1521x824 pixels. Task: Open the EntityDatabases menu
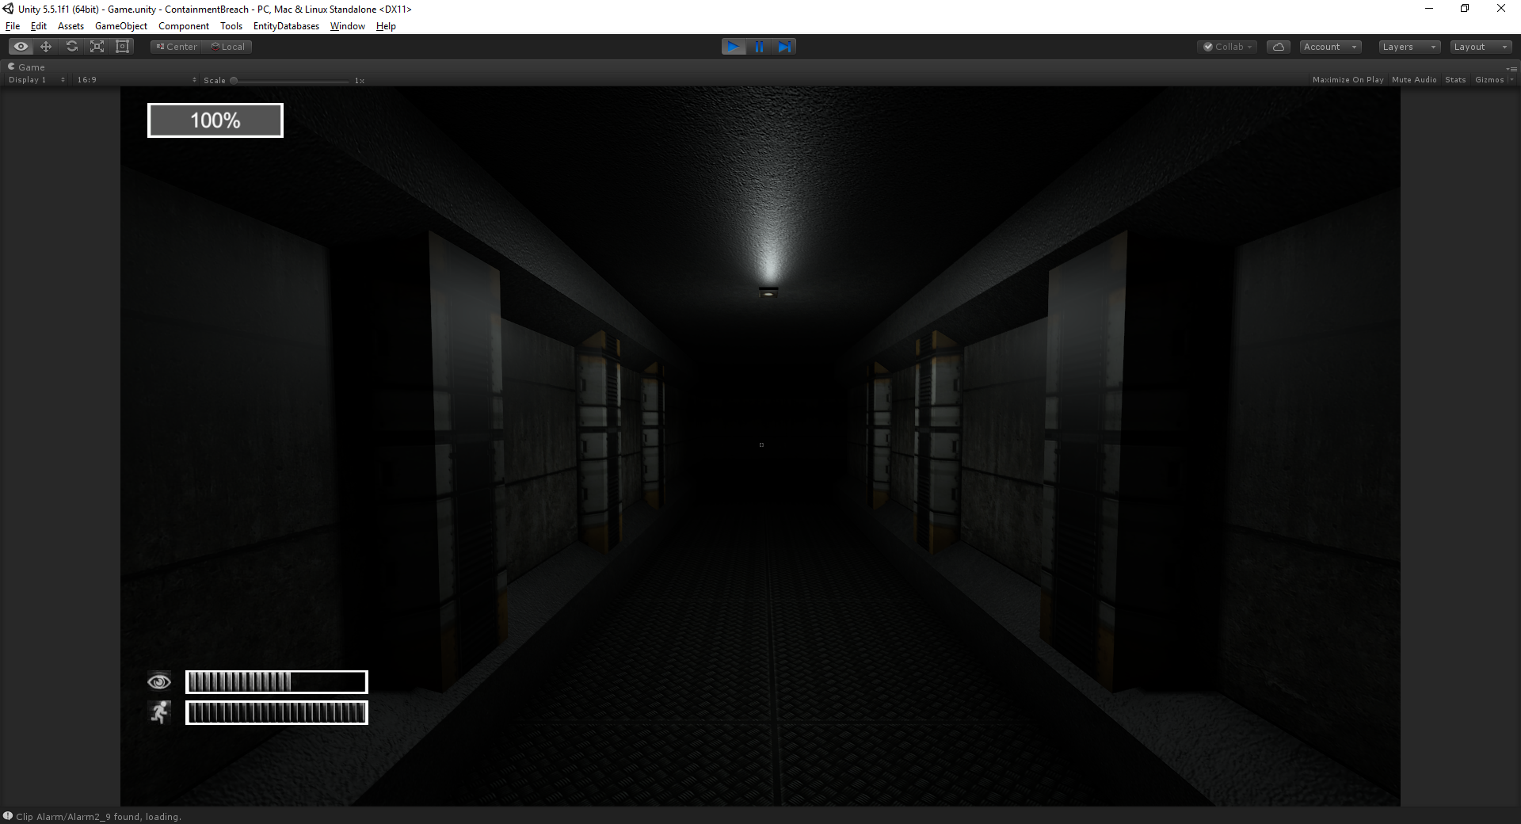click(x=286, y=26)
